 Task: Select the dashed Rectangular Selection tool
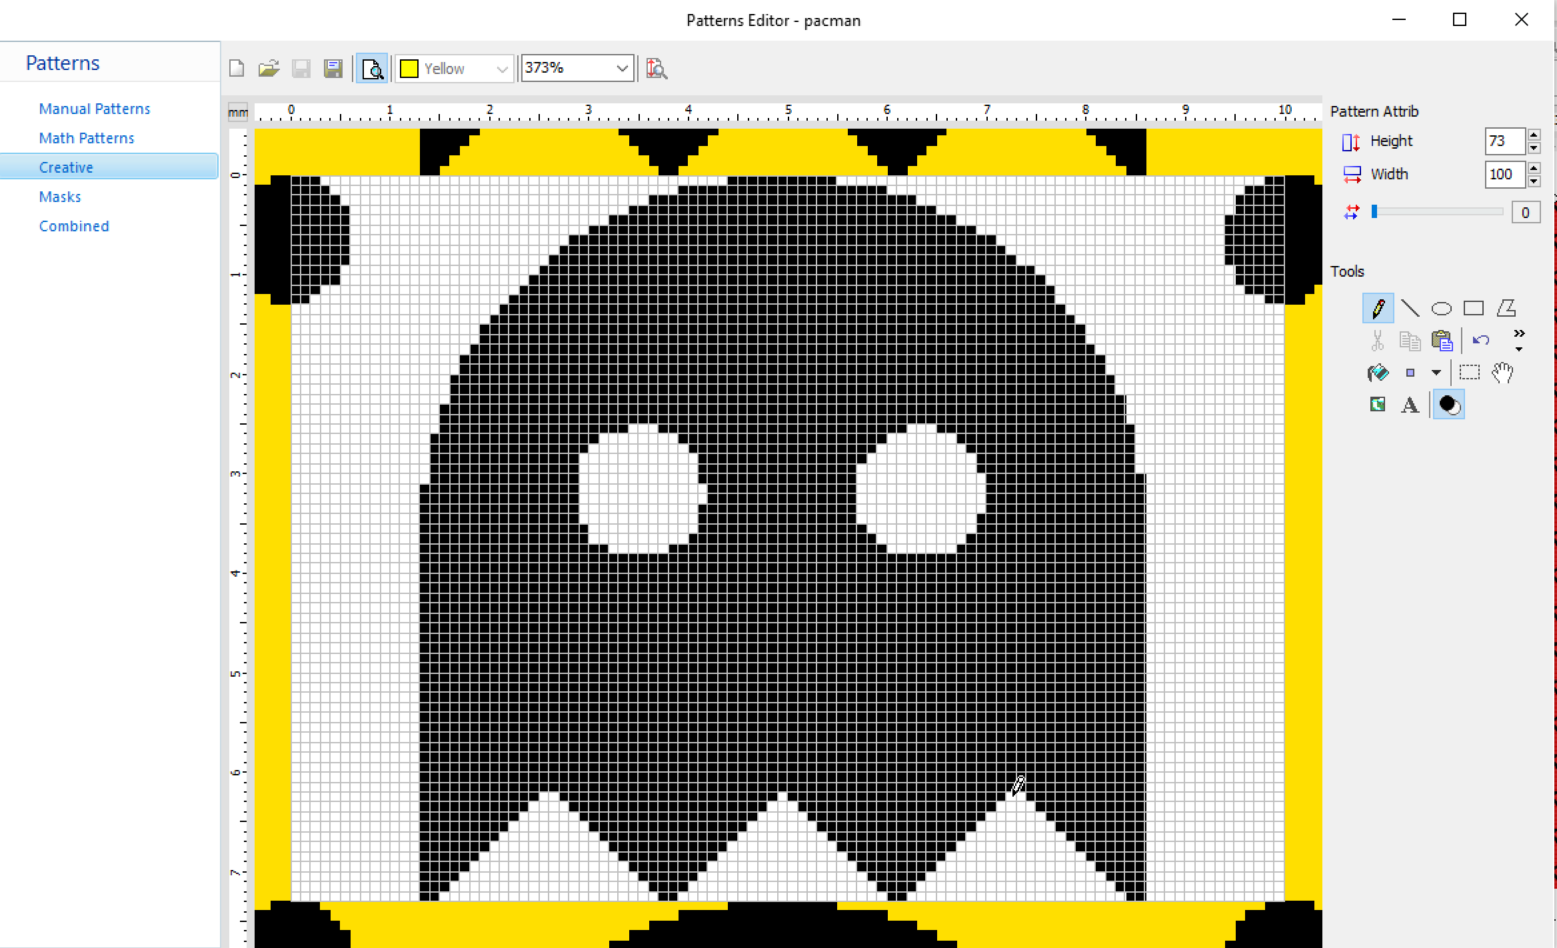point(1470,372)
